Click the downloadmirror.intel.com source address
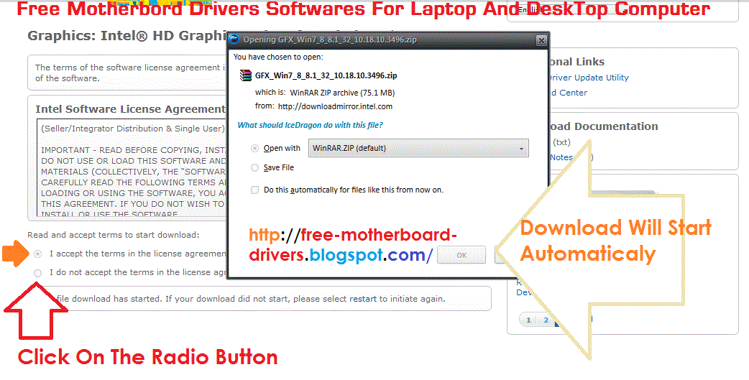The width and height of the screenshot is (749, 380). coord(336,106)
